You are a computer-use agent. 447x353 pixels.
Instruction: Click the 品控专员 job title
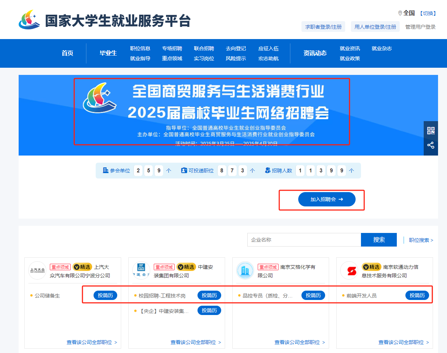(267, 296)
